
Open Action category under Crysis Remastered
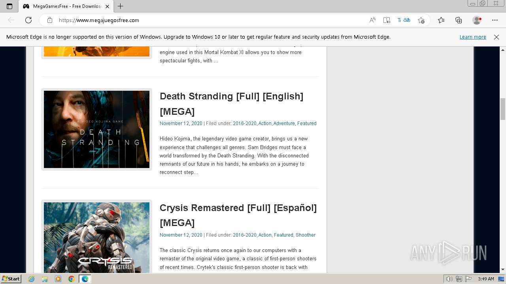tap(265, 235)
